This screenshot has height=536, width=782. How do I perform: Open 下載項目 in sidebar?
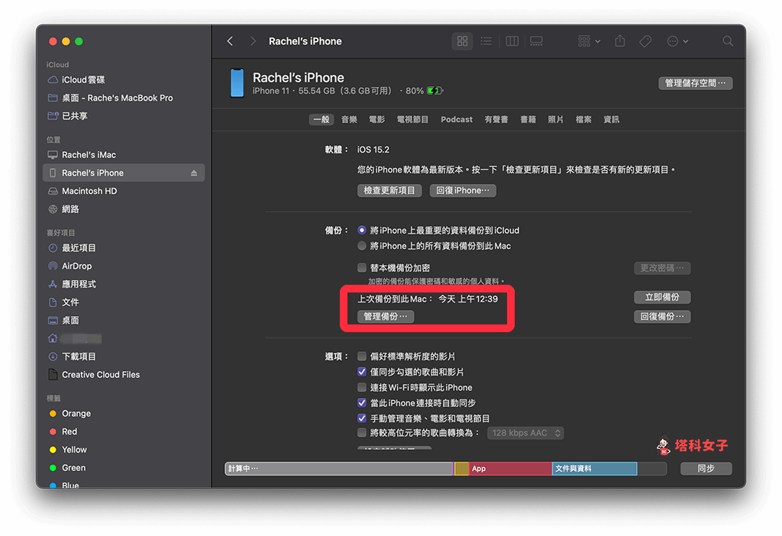[x=124, y=357]
